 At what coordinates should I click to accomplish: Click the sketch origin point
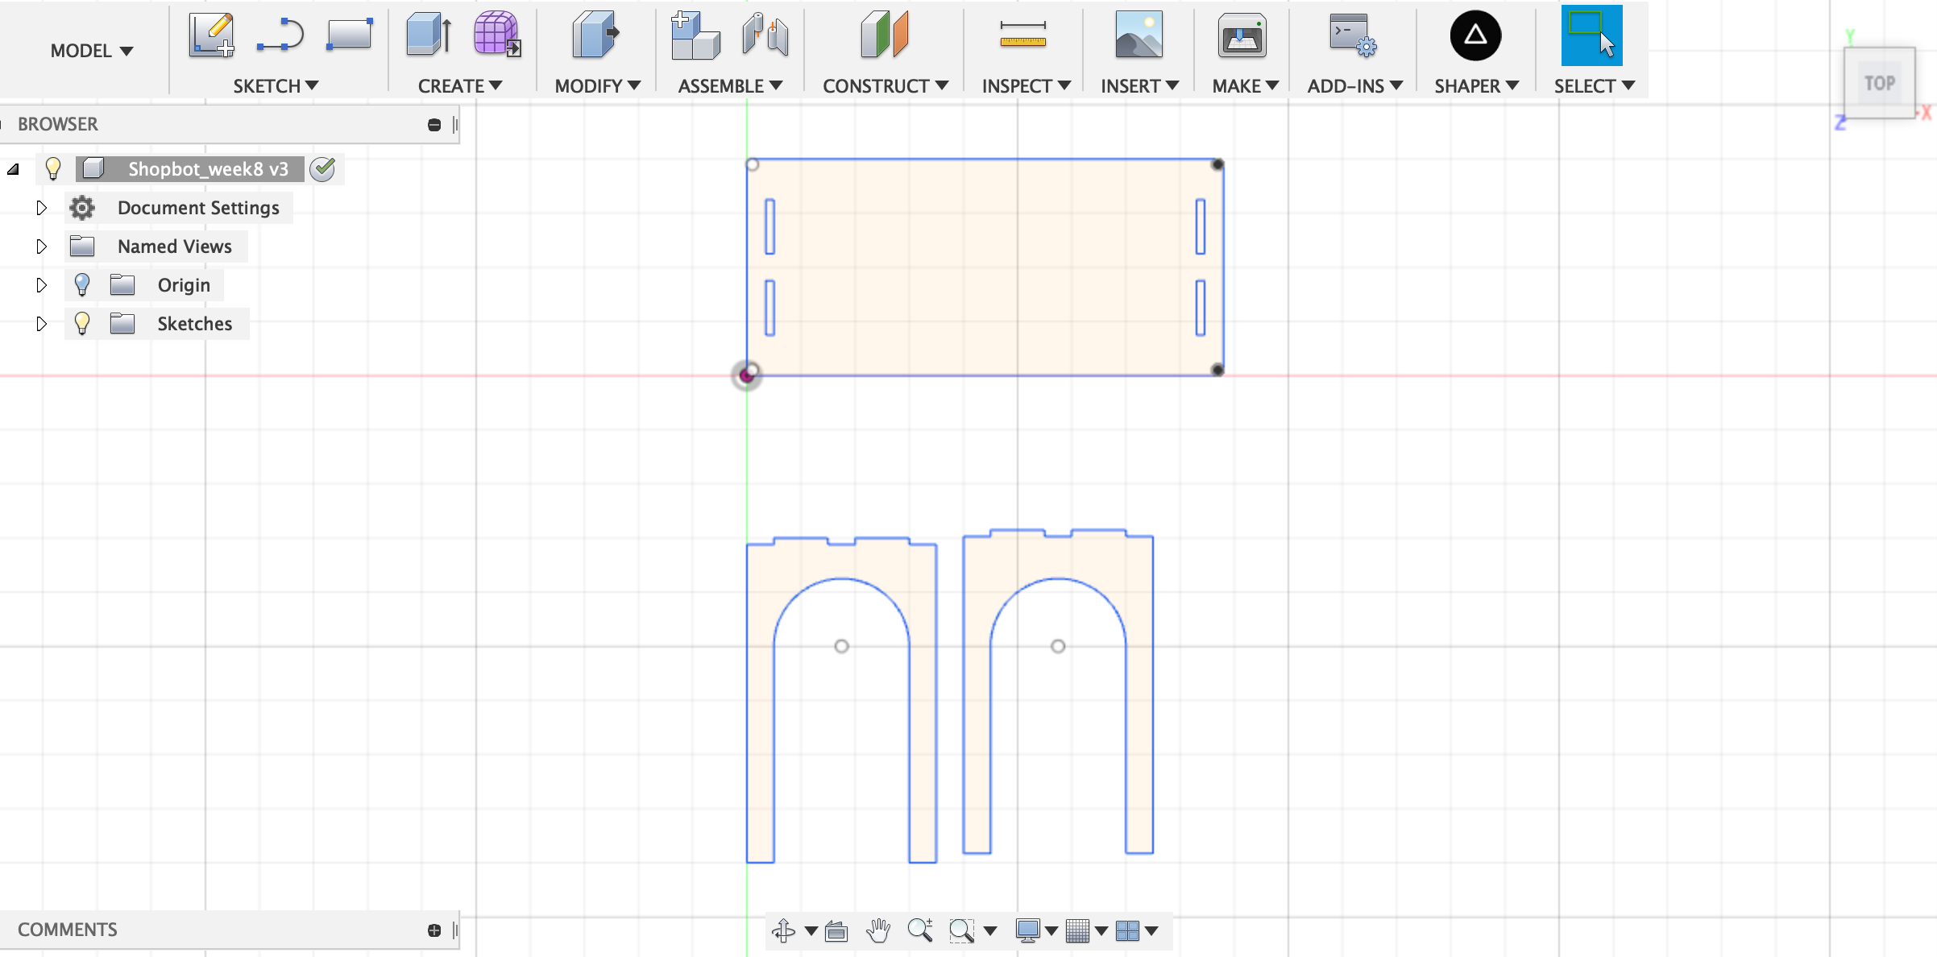pyautogui.click(x=747, y=375)
